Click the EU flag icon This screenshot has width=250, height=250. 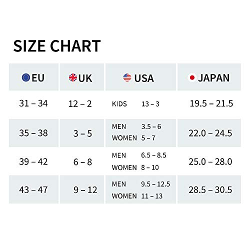pyautogui.click(x=26, y=77)
